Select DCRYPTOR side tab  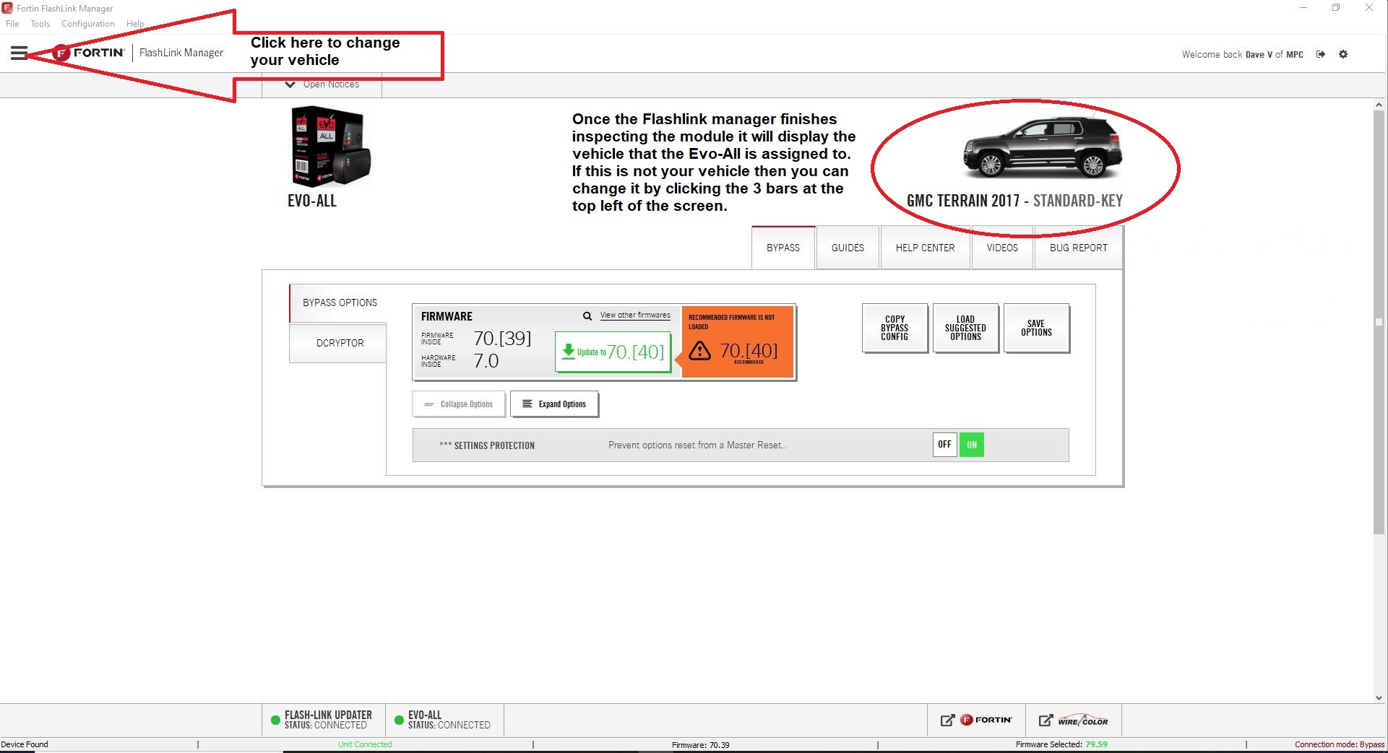click(338, 343)
